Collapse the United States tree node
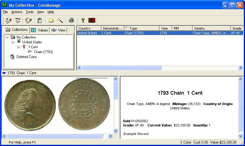Screen dimensions: 245x146 point(13,42)
